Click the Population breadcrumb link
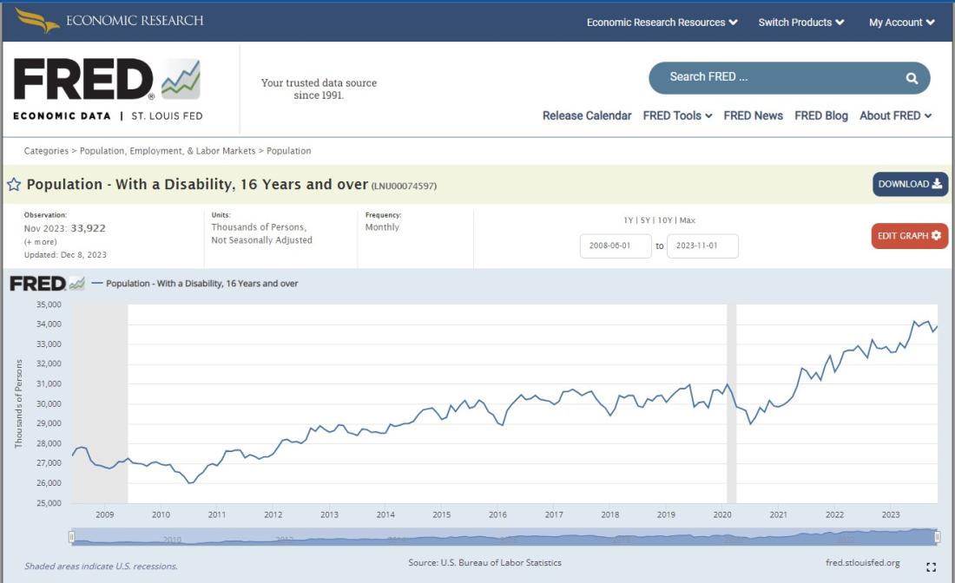Screen dimensions: 955x583 tap(289, 151)
